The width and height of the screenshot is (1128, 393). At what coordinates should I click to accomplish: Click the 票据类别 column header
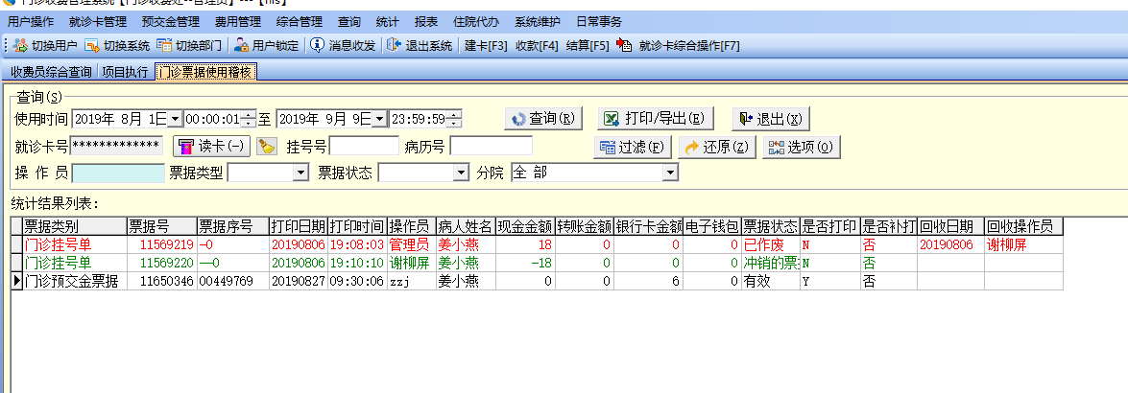[75, 227]
